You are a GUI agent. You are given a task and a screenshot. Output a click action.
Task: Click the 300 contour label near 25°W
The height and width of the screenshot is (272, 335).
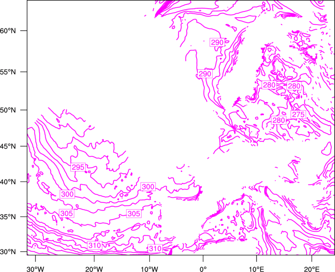pos(67,194)
